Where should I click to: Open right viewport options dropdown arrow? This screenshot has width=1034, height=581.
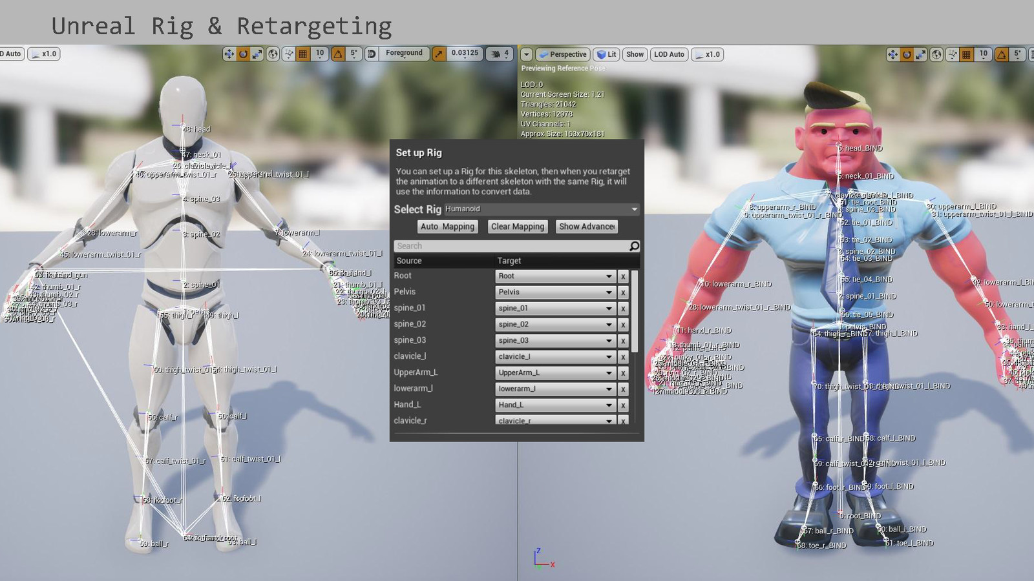tap(527, 55)
